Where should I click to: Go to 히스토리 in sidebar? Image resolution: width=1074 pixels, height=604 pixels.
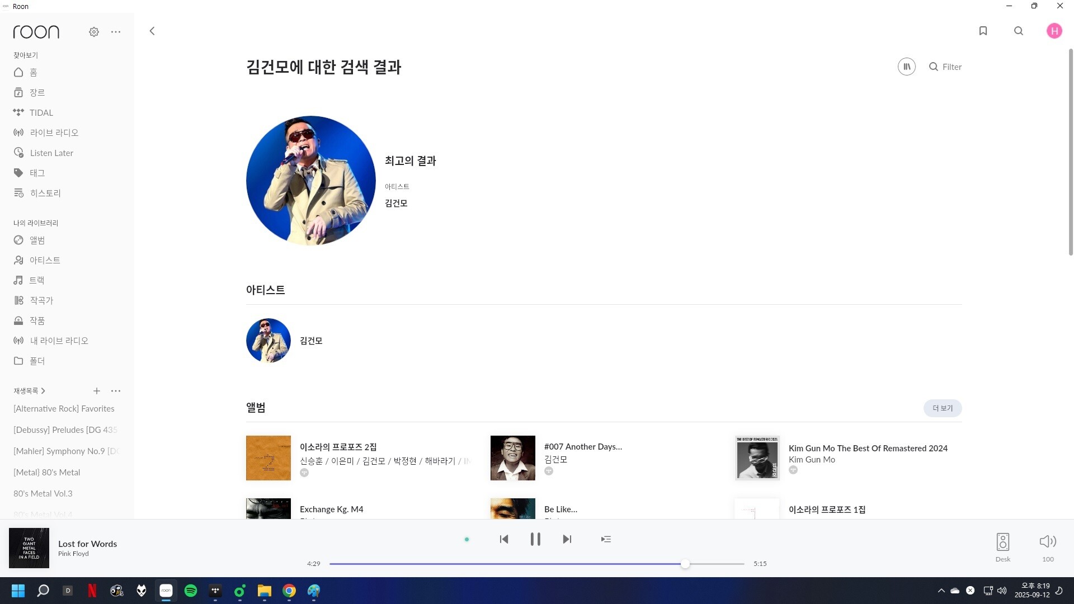click(x=45, y=193)
